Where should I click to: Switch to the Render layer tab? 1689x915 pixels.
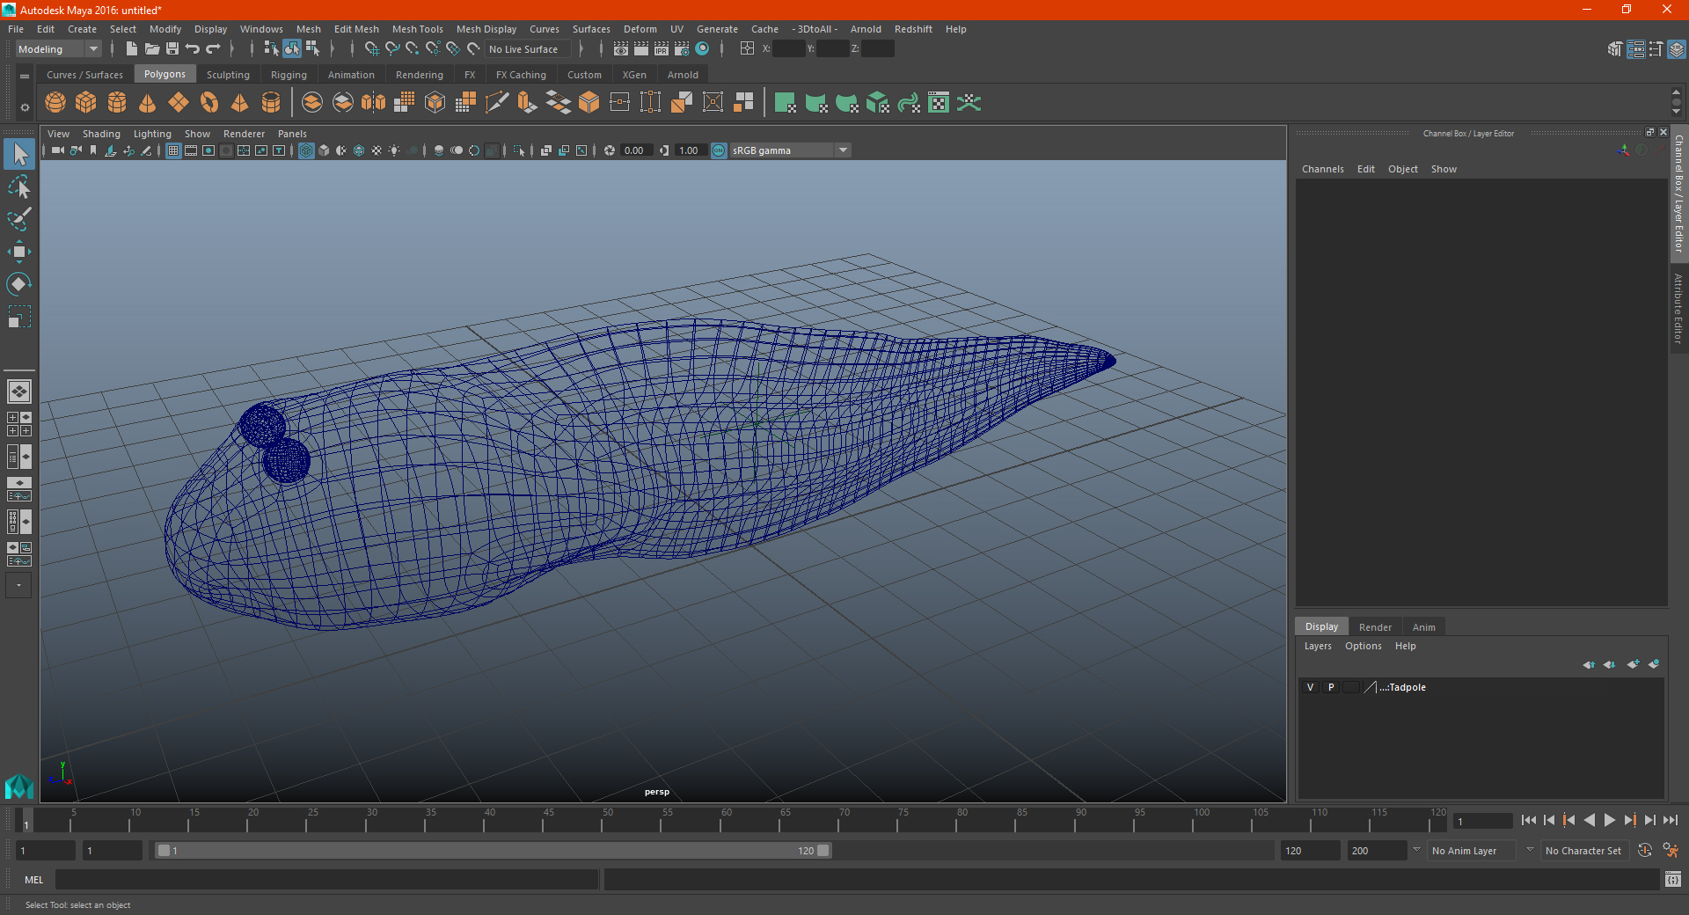point(1375,627)
